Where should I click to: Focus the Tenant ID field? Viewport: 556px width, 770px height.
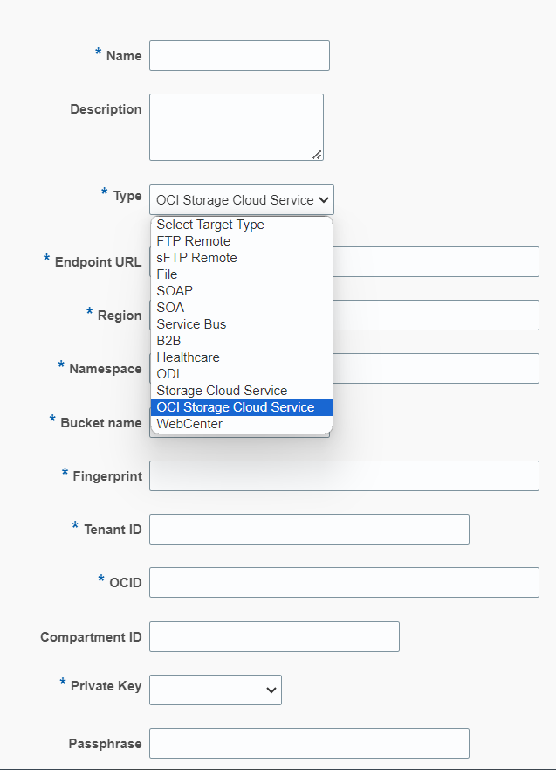[309, 529]
